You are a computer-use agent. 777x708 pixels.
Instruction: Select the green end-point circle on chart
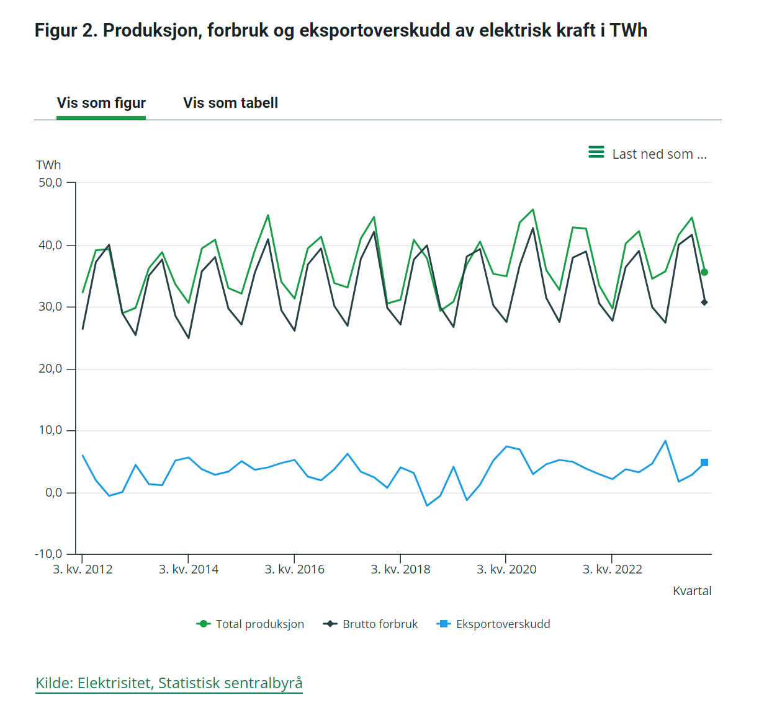[x=704, y=272]
